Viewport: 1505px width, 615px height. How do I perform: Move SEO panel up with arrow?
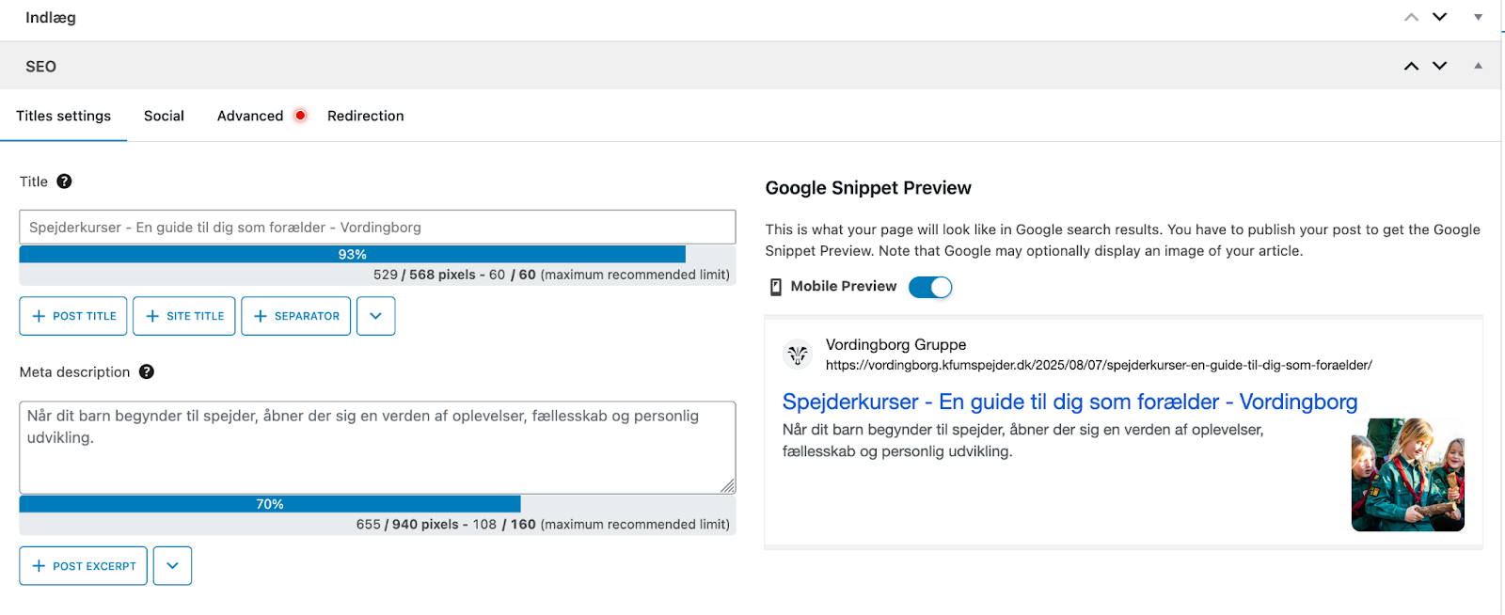(1411, 66)
